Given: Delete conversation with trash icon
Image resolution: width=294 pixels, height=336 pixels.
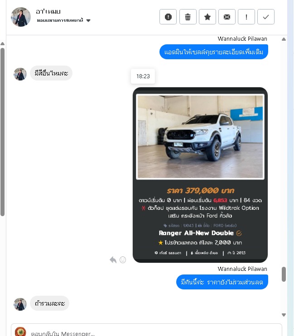Looking at the screenshot, I should pyautogui.click(x=188, y=17).
